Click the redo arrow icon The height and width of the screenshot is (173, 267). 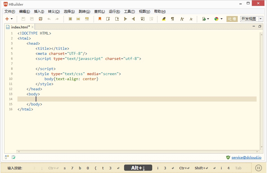click(57, 19)
